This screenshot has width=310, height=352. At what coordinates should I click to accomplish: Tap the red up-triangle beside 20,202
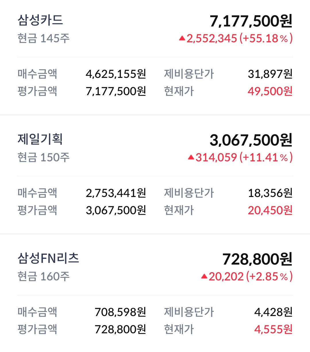[204, 276]
